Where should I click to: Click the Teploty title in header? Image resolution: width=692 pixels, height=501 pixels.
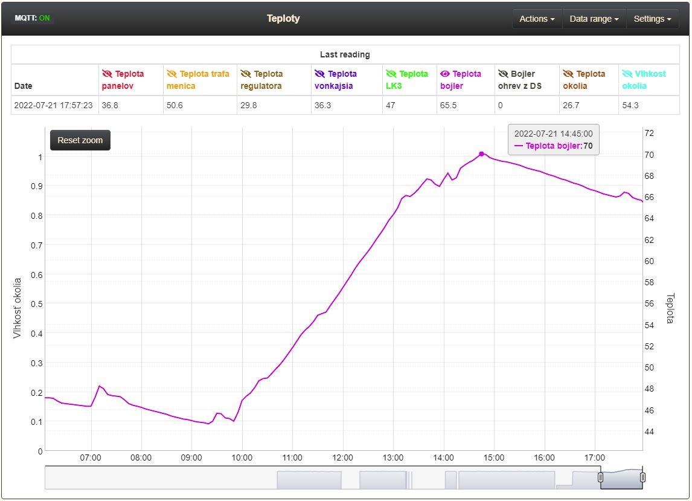pyautogui.click(x=283, y=18)
